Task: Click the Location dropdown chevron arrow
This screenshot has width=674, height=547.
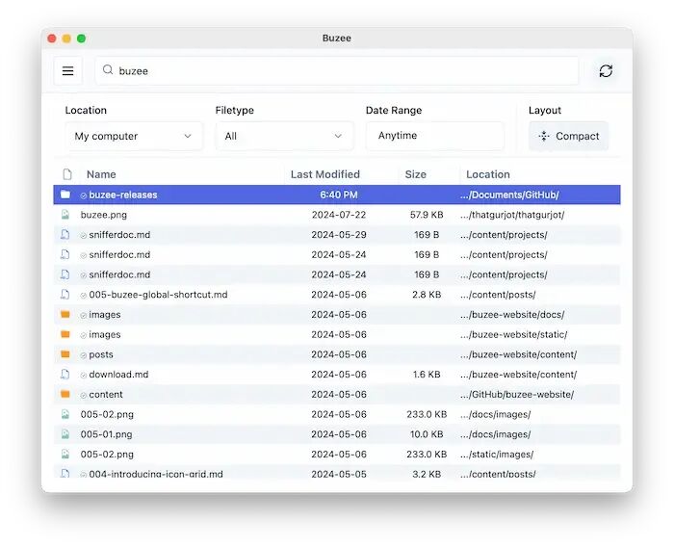Action: click(x=188, y=136)
